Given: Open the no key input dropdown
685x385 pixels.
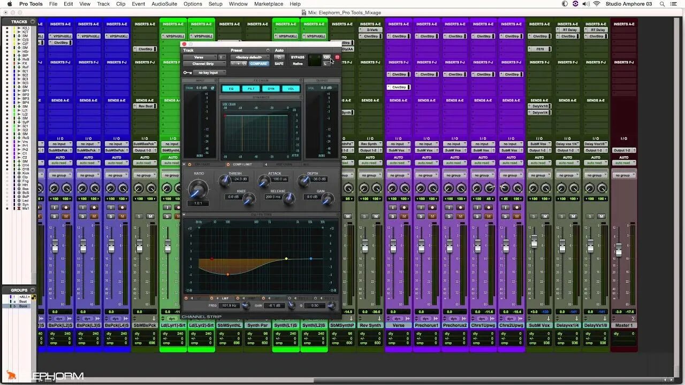Looking at the screenshot, I should click(x=209, y=73).
